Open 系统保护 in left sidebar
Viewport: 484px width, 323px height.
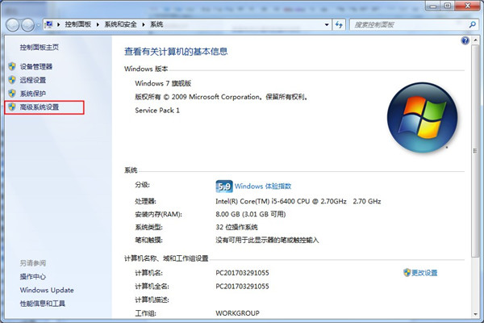(33, 94)
